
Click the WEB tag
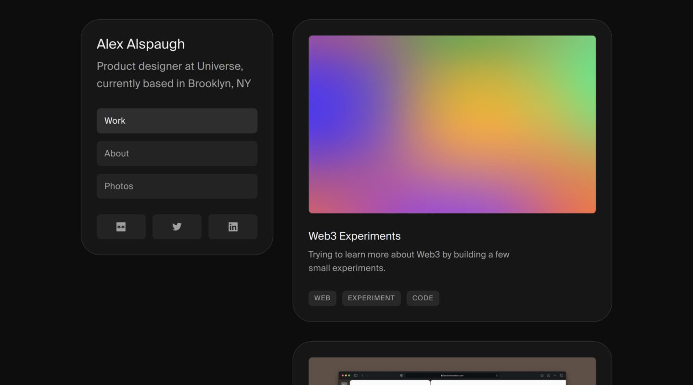(x=322, y=298)
